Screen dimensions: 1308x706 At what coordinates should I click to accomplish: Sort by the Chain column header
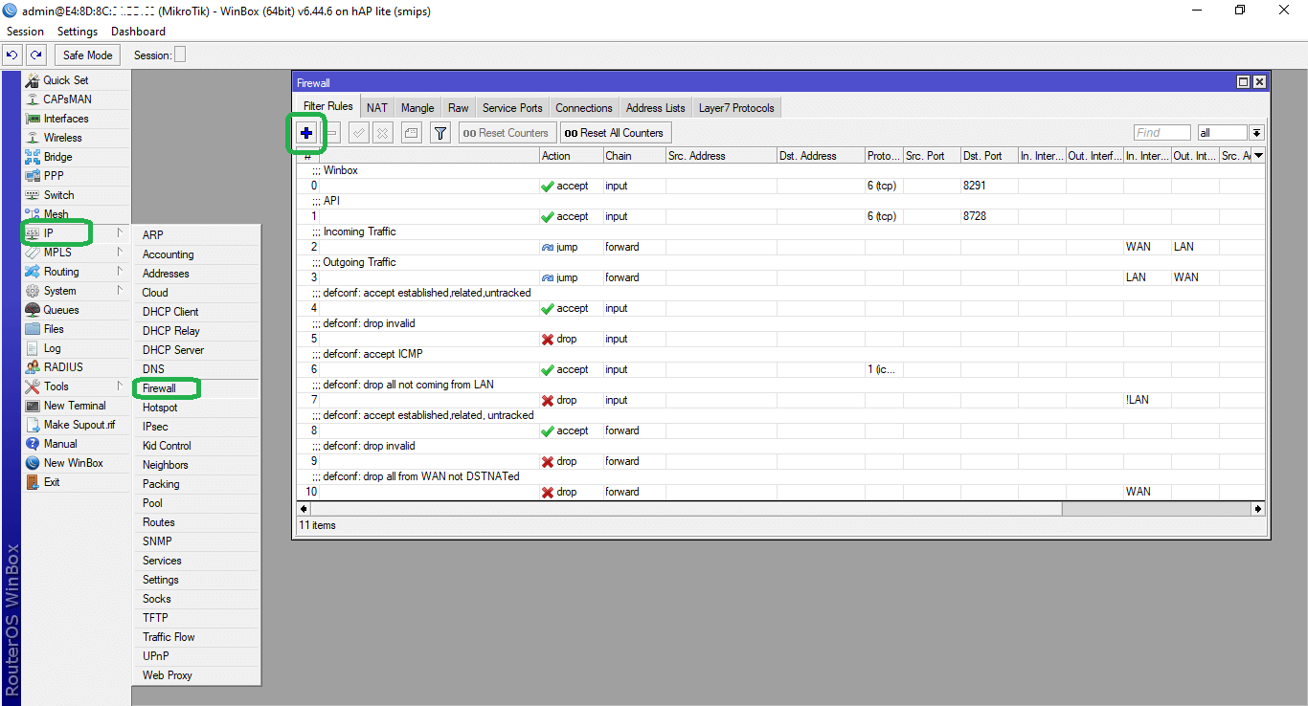pos(634,156)
